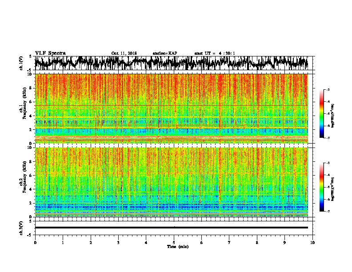Select the date text "Oct. 11, 2018"
Screen dimensions: 352x272
(124, 53)
